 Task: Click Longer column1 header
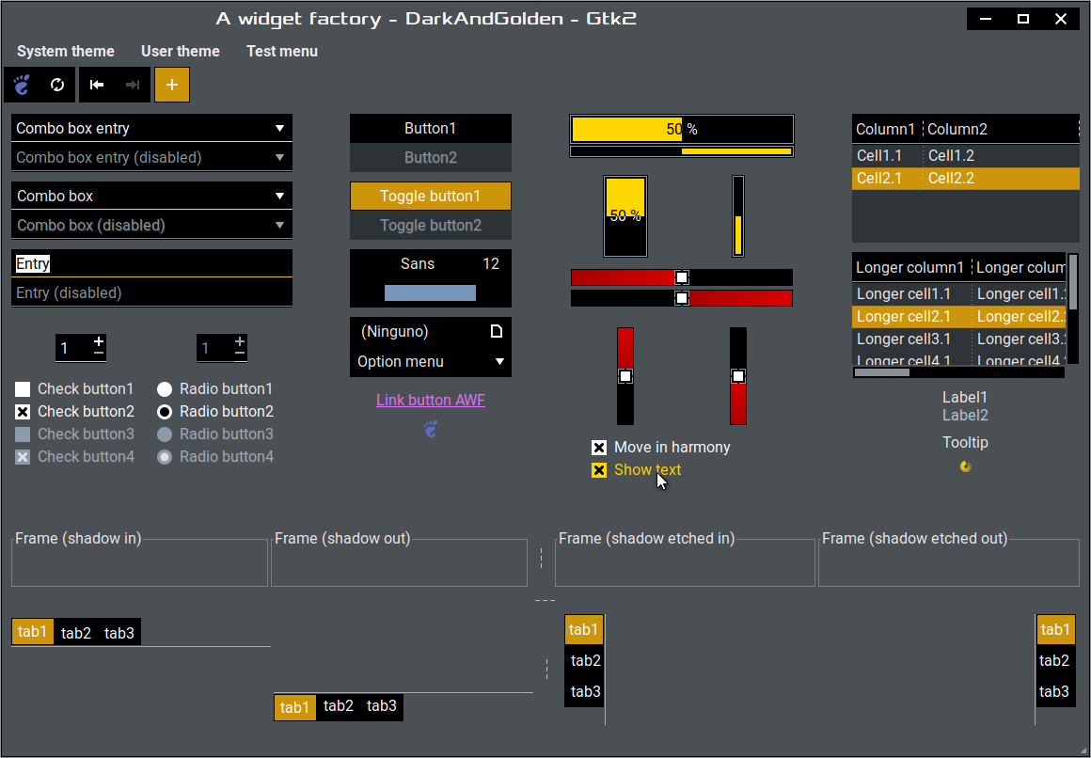click(911, 267)
